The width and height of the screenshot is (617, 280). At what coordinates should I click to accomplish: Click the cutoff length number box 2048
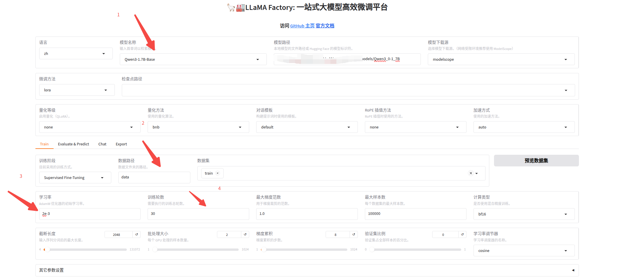(118, 234)
